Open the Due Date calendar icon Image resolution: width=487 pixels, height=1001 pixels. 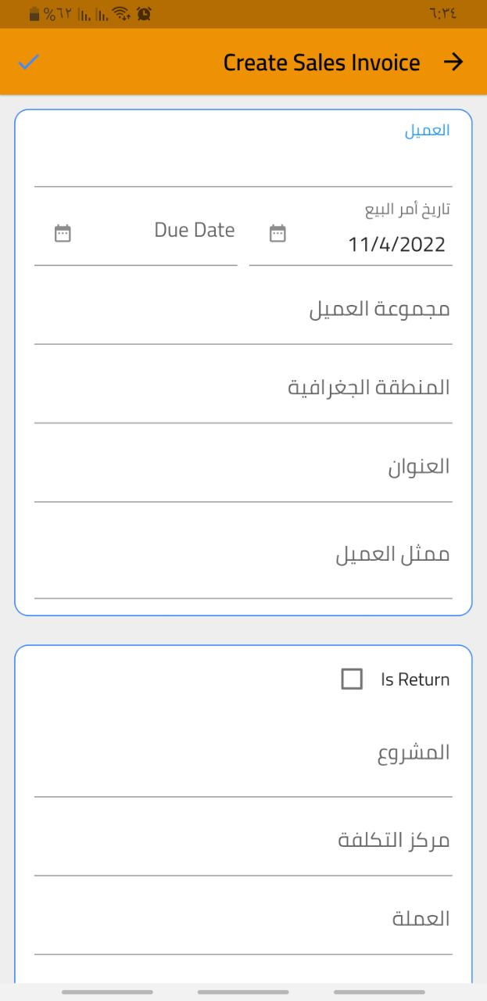coord(63,233)
